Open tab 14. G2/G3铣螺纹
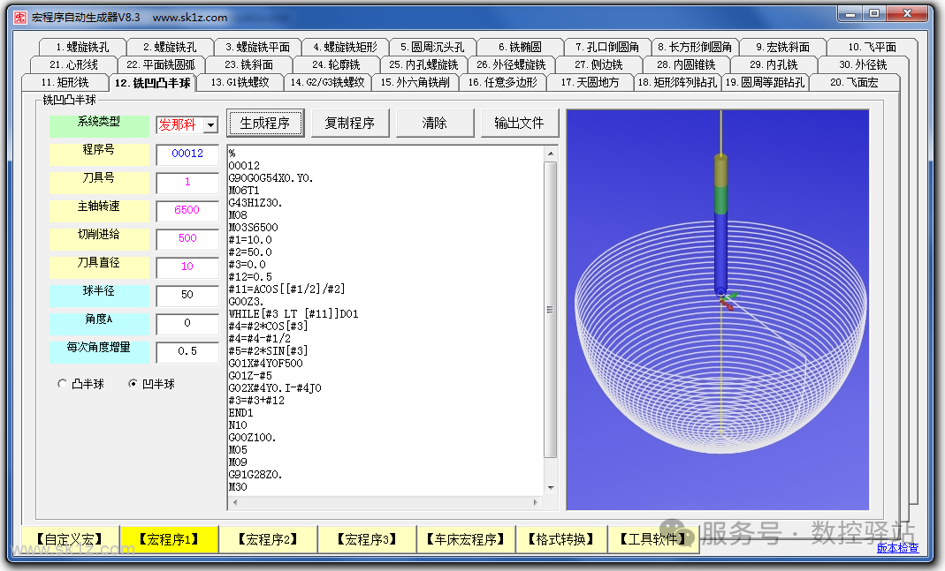This screenshot has width=945, height=571. 327,82
